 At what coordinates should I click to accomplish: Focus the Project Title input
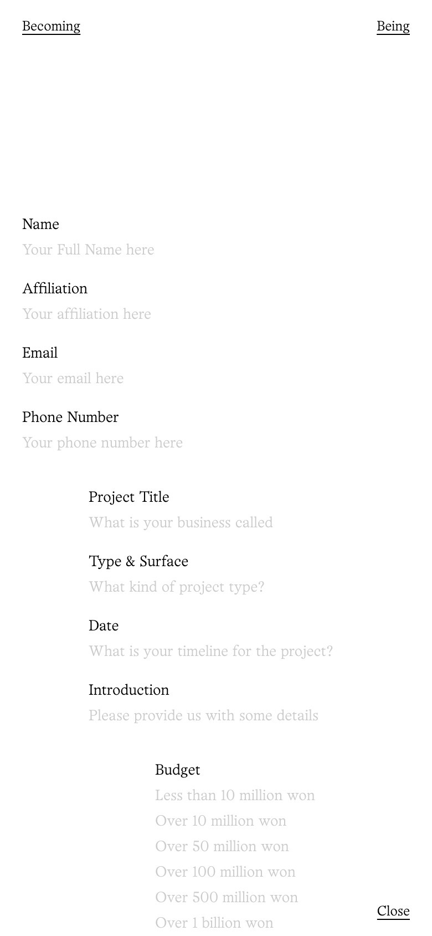pos(181,523)
